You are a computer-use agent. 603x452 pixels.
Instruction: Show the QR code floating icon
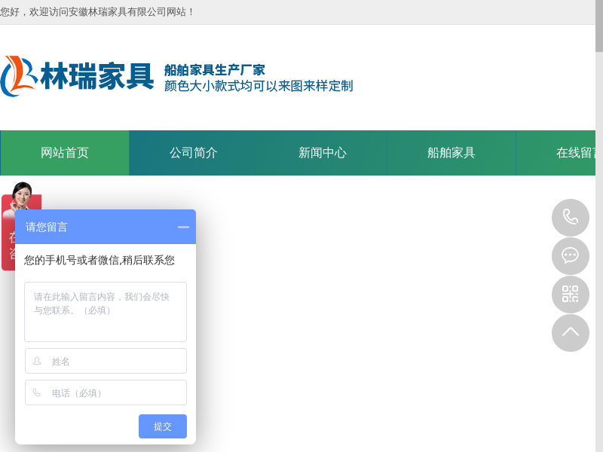[x=571, y=294]
